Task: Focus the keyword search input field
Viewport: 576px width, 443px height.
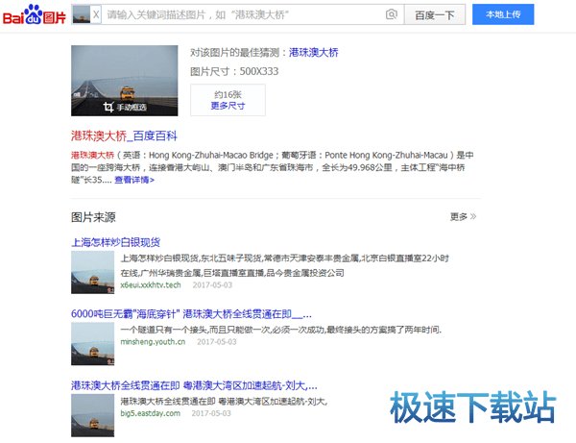Action: point(243,14)
